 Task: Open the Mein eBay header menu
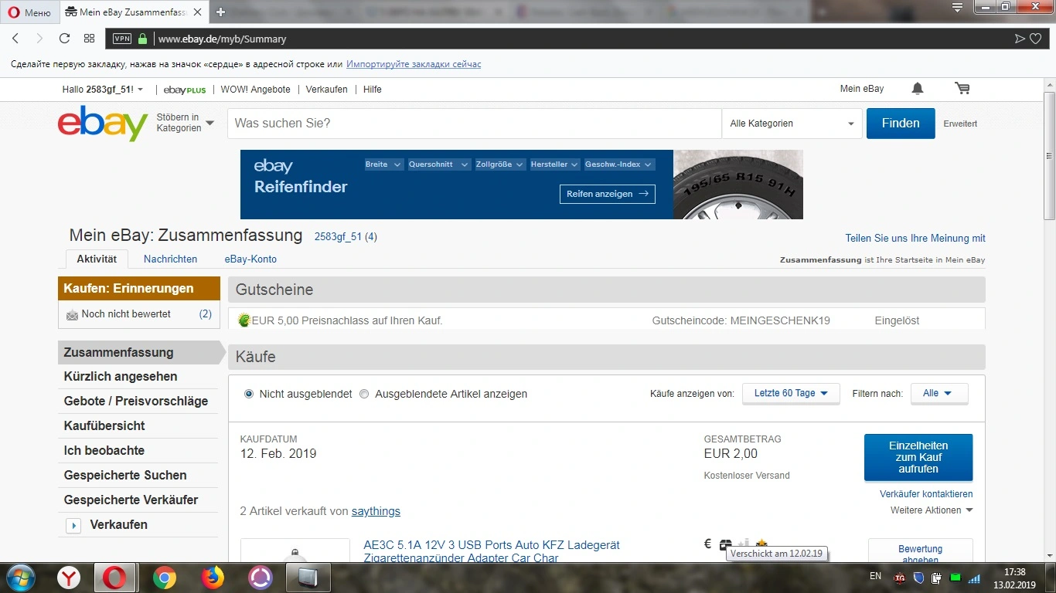tap(862, 89)
